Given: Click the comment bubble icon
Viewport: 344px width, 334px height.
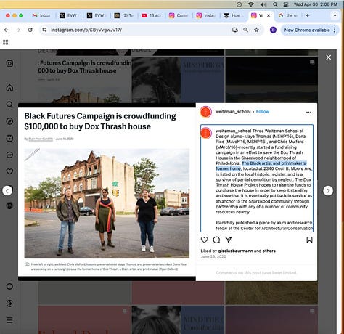Looking at the screenshot, I should [216, 240].
